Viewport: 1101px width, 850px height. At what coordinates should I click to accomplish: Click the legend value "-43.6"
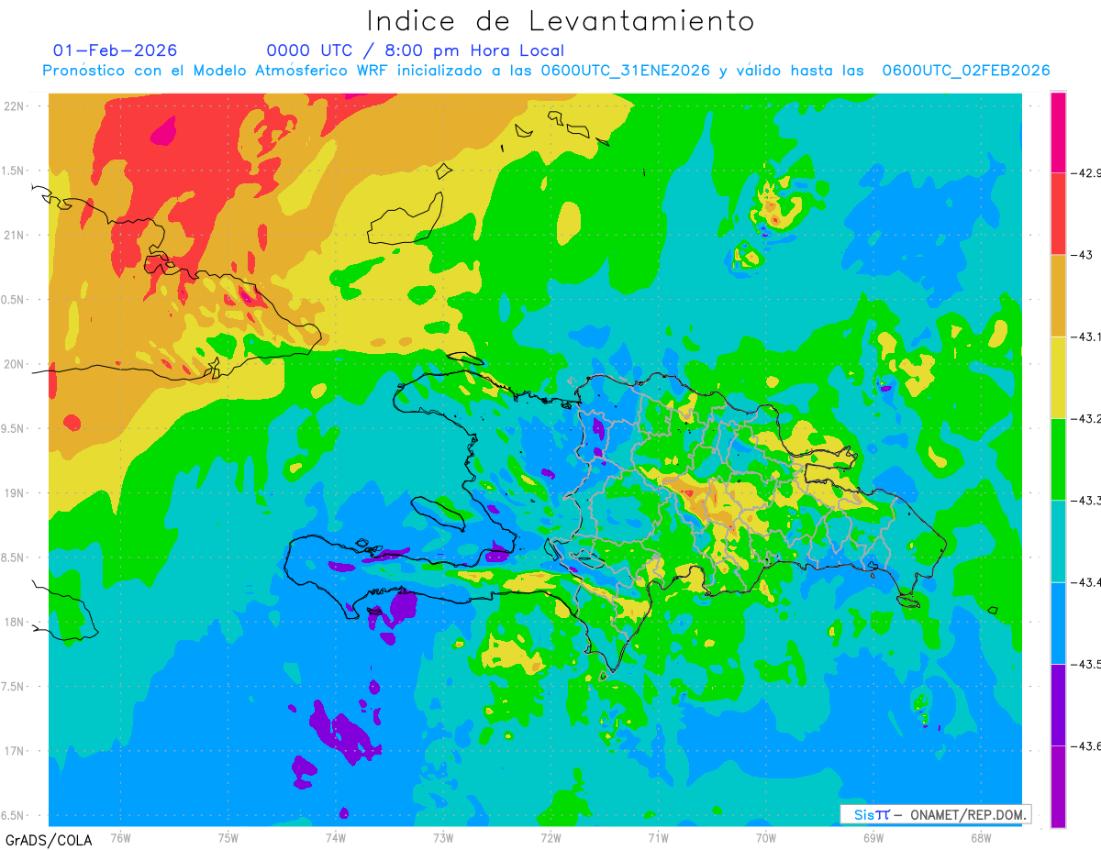[1086, 745]
